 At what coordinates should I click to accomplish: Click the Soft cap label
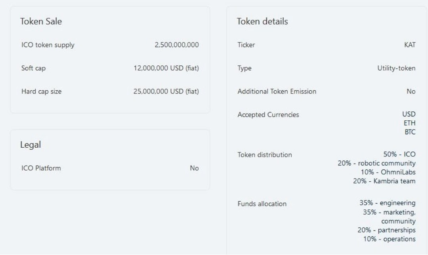pos(33,68)
